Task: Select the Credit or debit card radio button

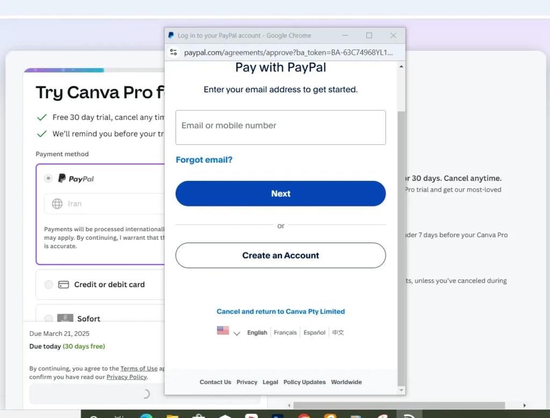Action: click(x=49, y=284)
